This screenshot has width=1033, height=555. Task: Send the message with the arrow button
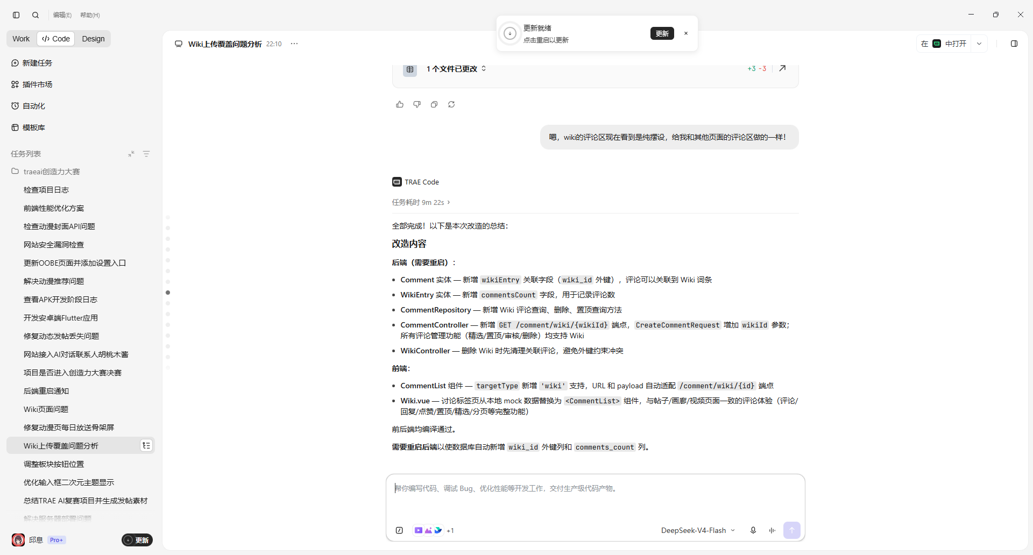pos(792,530)
